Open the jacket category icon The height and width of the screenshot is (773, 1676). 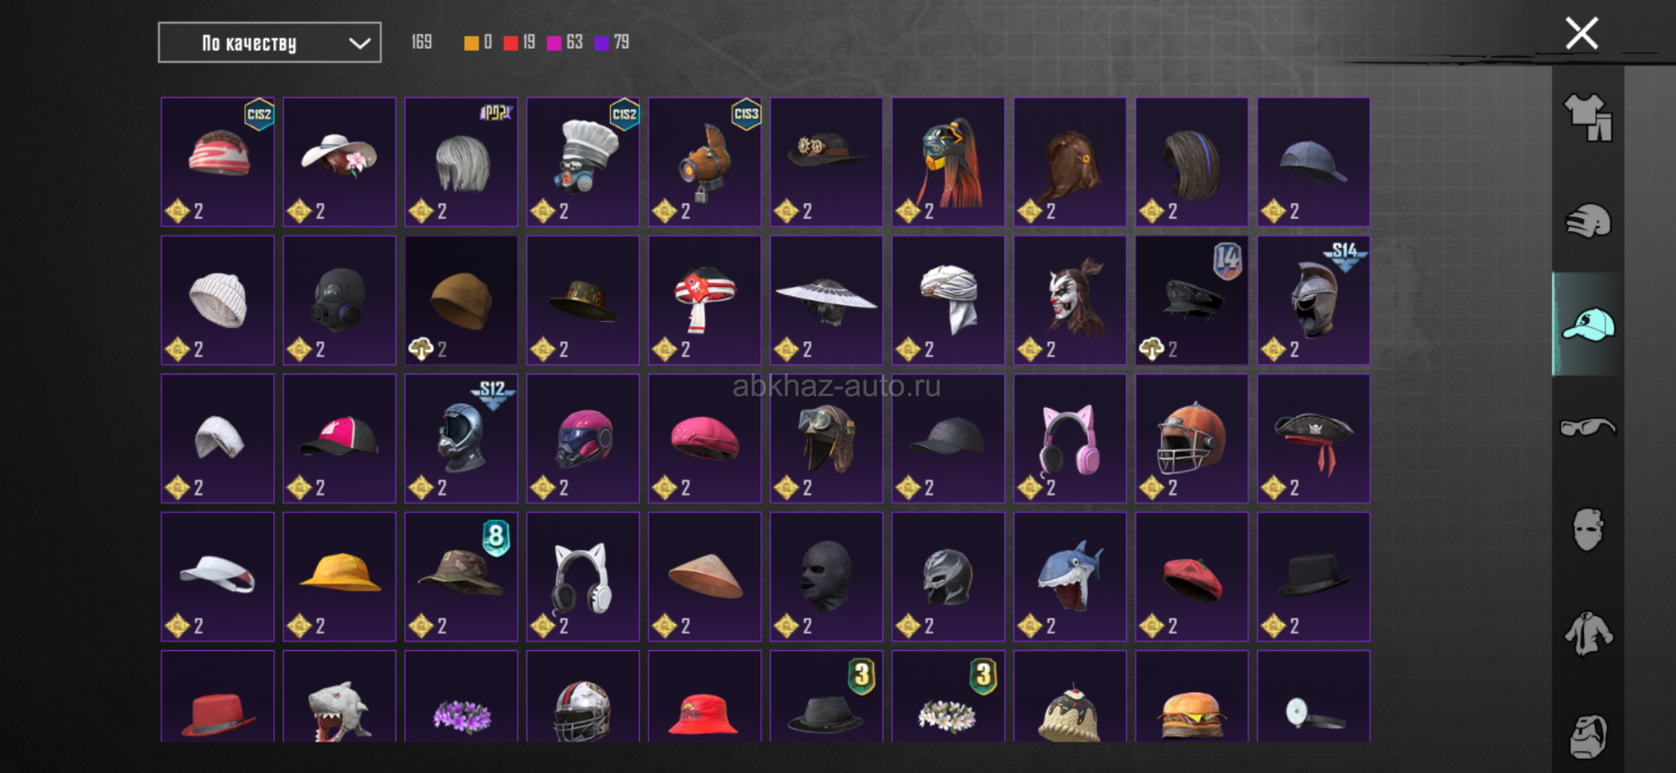coord(1588,633)
